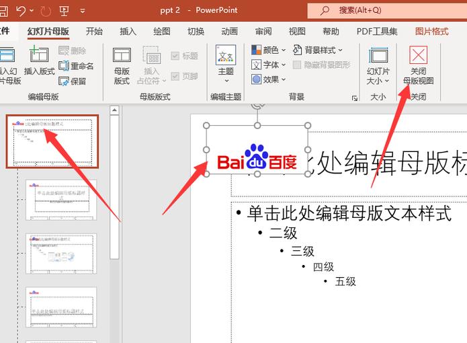Click the 四级 bullet text
The image size is (467, 343).
tap(323, 267)
